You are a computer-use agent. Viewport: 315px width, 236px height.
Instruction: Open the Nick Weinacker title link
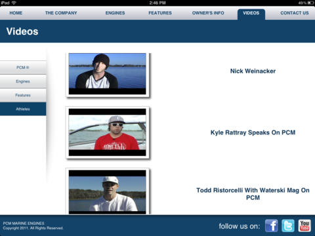[253, 71]
